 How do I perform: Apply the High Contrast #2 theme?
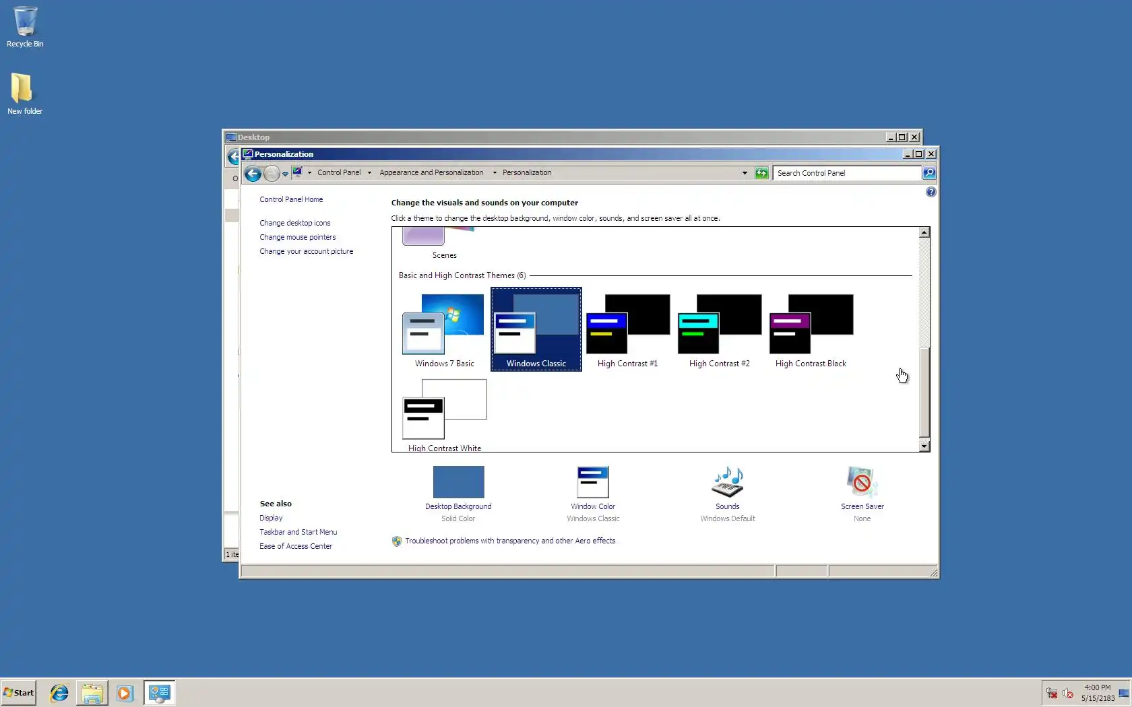[719, 330]
